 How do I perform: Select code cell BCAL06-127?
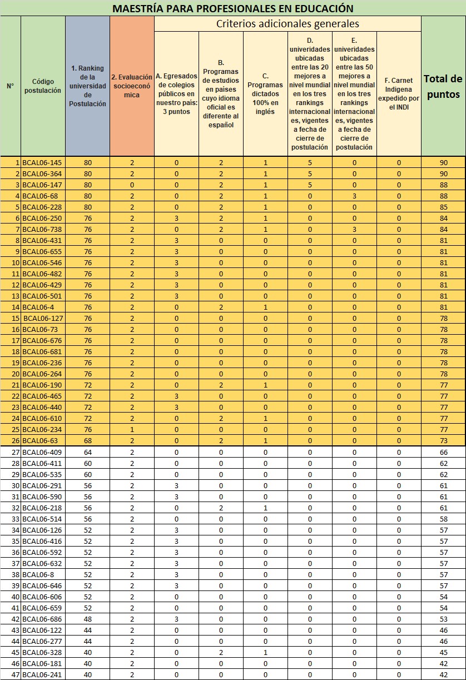click(43, 318)
